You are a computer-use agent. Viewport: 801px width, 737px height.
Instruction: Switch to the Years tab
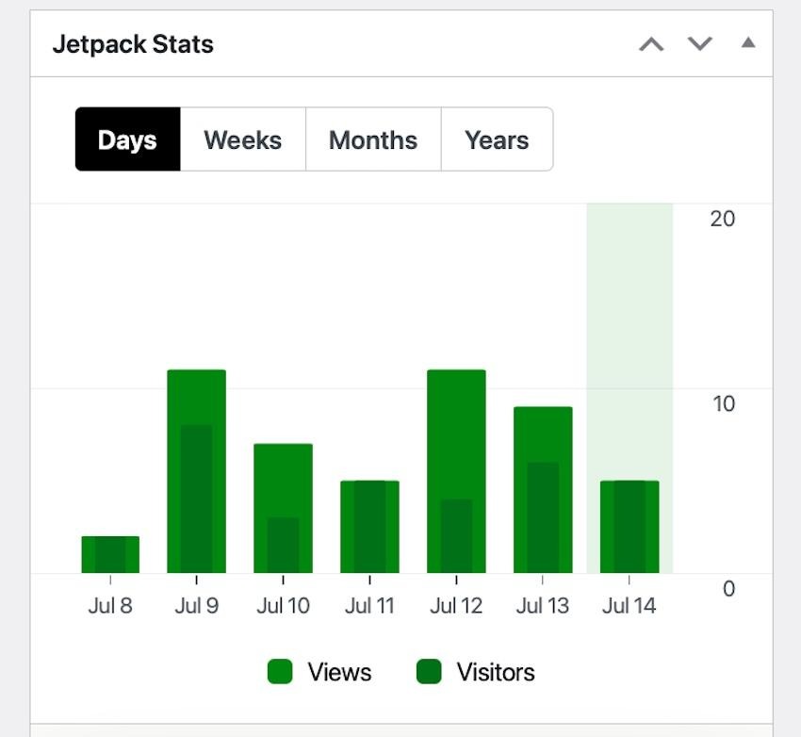point(497,139)
